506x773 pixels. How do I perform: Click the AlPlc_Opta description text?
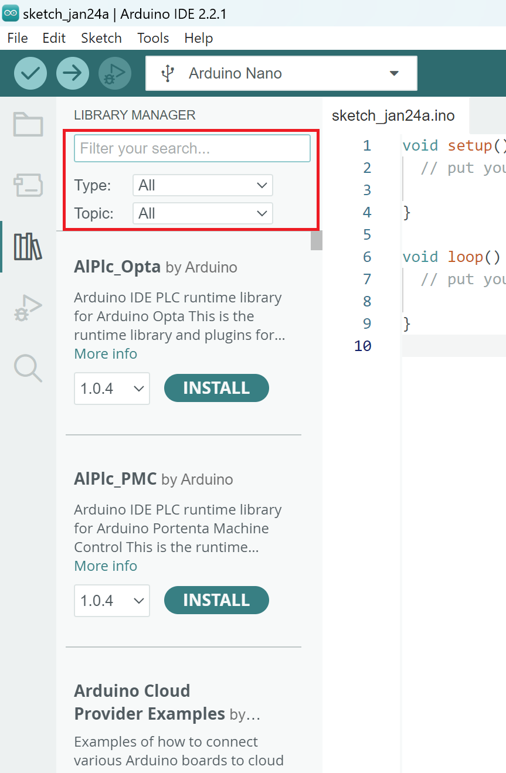click(x=179, y=316)
